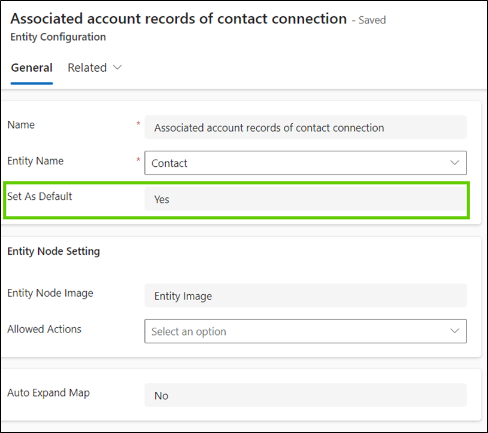Select the Entity Name combo box showing Contact
This screenshot has width=488, height=433.
[305, 163]
